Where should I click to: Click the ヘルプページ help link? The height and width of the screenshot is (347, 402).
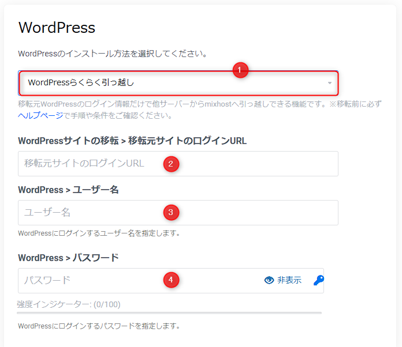40,115
